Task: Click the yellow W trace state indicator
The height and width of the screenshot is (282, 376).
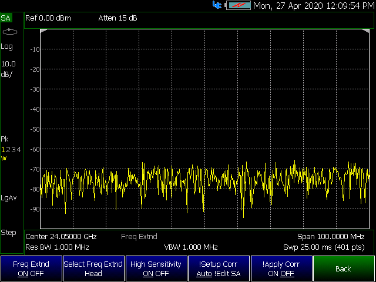Action: (x=4, y=158)
